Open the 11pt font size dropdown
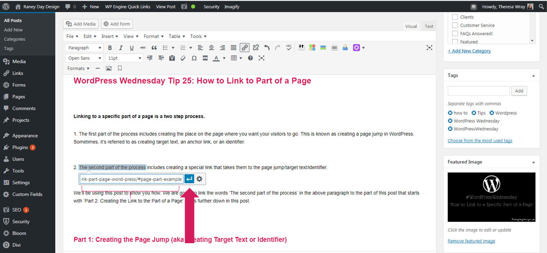The height and width of the screenshot is (253, 547). pos(124,58)
